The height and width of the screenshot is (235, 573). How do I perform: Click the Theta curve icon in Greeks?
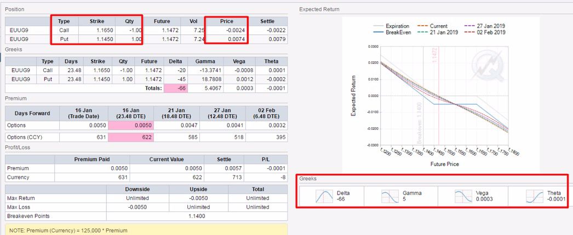point(533,197)
